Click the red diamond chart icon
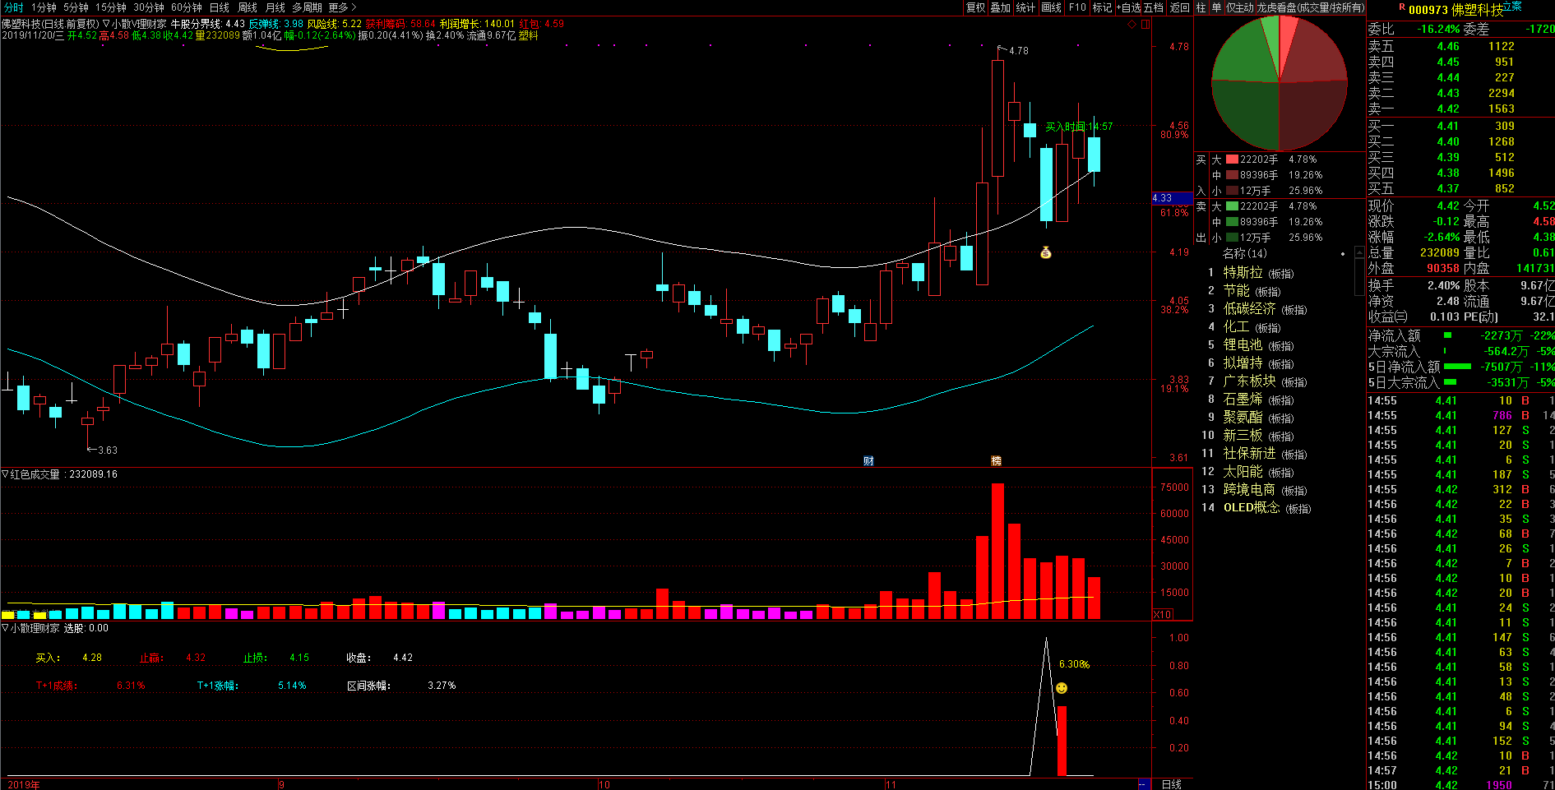This screenshot has height=790, width=1555. click(x=1132, y=24)
